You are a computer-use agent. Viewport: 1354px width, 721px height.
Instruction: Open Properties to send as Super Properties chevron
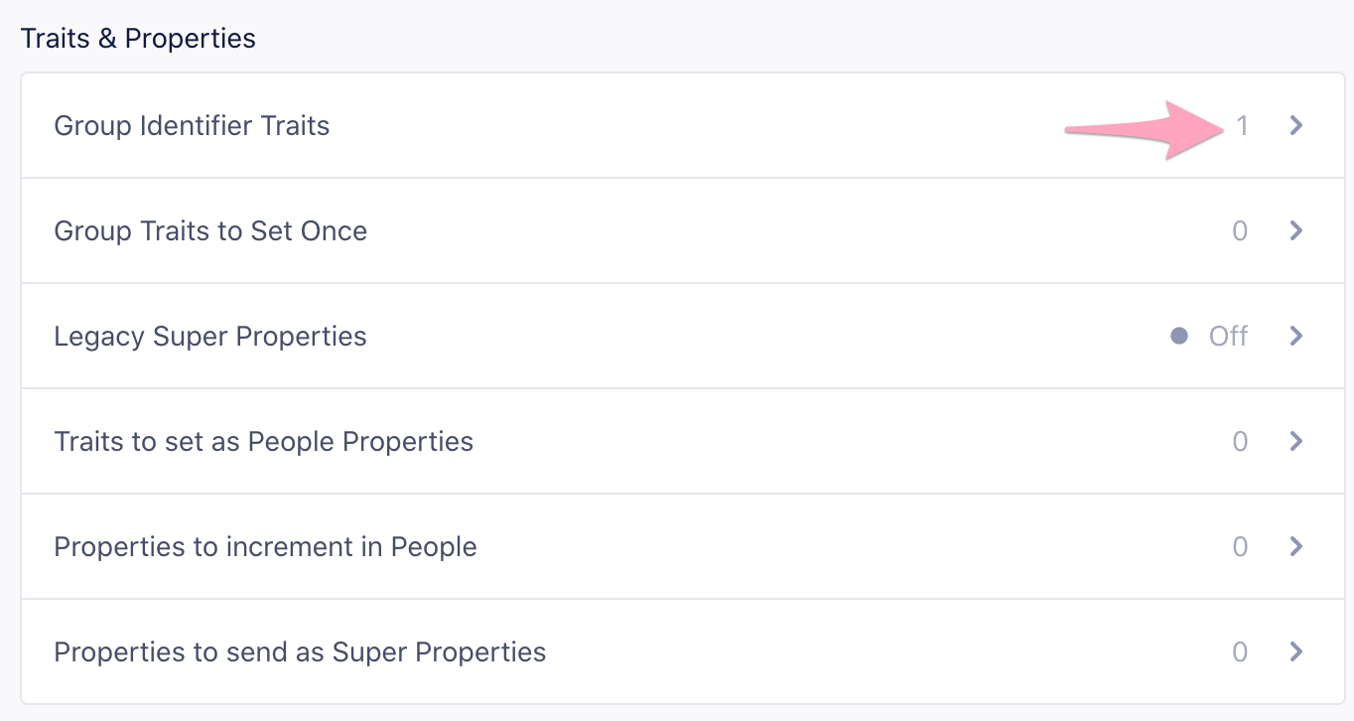point(1295,651)
